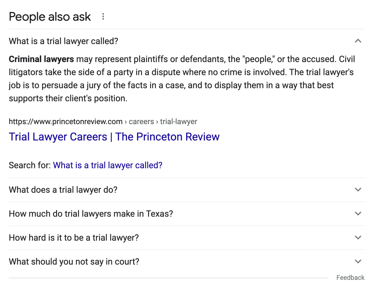Click chevron for "What should you not say" question
This screenshot has width=375, height=288.
pyautogui.click(x=358, y=262)
